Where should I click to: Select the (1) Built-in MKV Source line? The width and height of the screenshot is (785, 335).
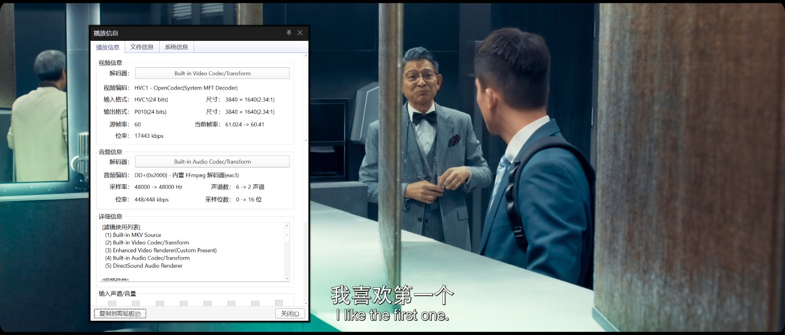[133, 235]
